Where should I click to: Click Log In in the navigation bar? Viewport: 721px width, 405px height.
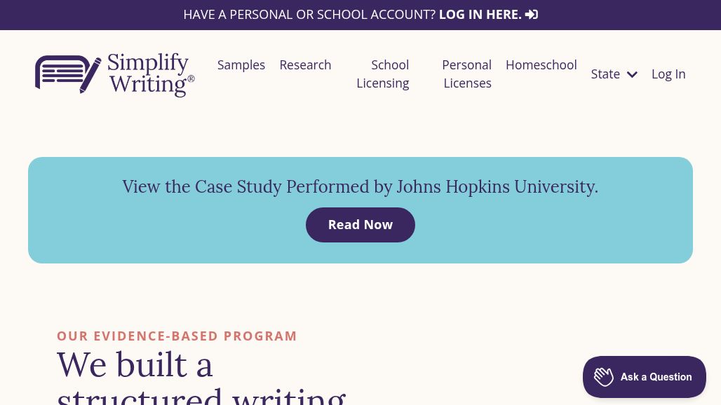(x=668, y=74)
